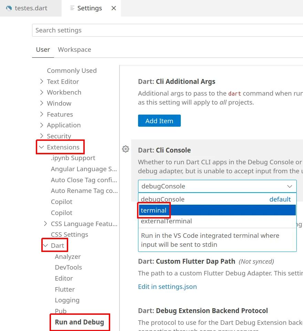Click the Add Item button
Viewport: 303px width, 331px height.
click(x=159, y=121)
